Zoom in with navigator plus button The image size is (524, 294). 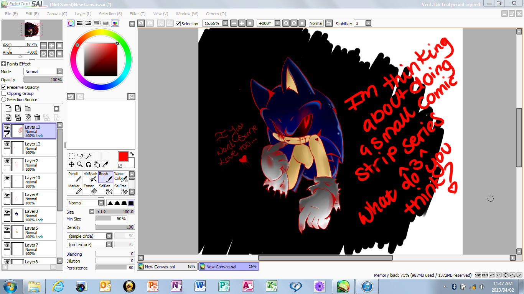(x=52, y=45)
